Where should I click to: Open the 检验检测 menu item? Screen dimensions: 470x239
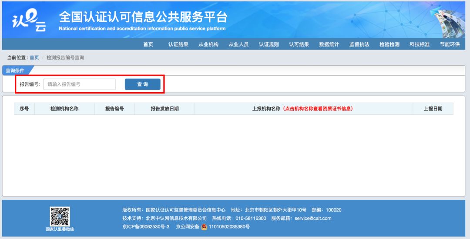389,44
